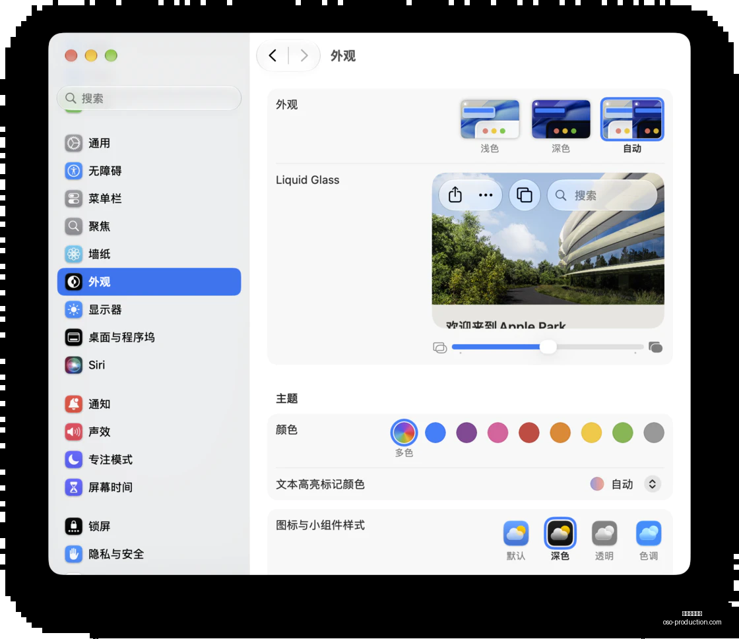Open 隐私与安全 privacy hand icon
The image size is (739, 639).
click(73, 554)
